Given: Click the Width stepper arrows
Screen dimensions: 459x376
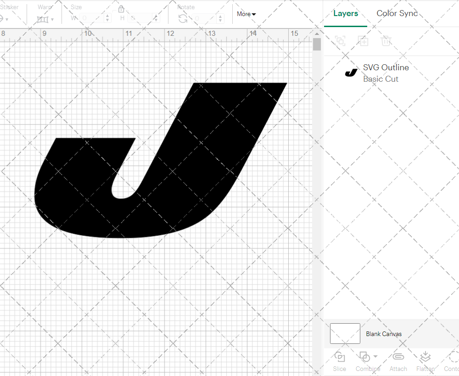Looking at the screenshot, I should (108, 18).
